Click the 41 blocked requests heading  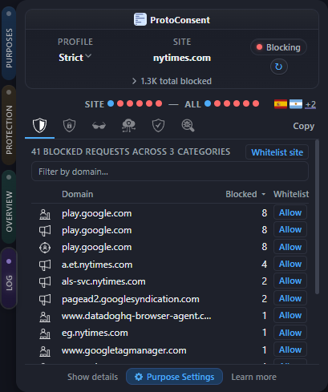[131, 152]
